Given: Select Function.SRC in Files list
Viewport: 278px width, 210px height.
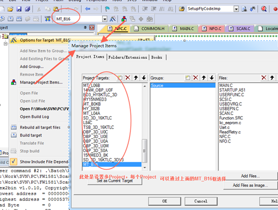Looking at the screenshot, I should coord(231,118).
